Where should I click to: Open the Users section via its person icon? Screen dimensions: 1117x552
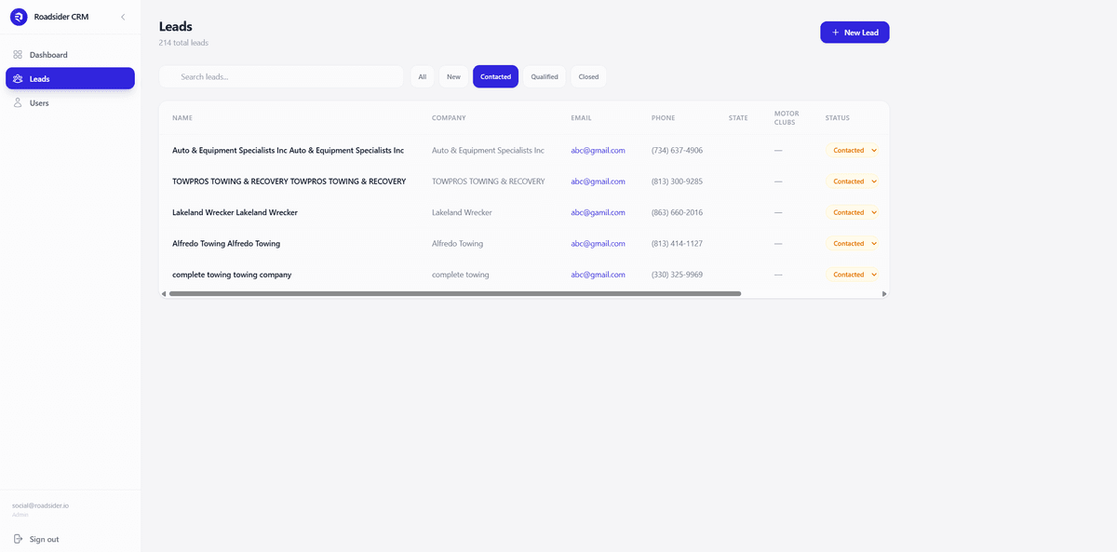17,102
